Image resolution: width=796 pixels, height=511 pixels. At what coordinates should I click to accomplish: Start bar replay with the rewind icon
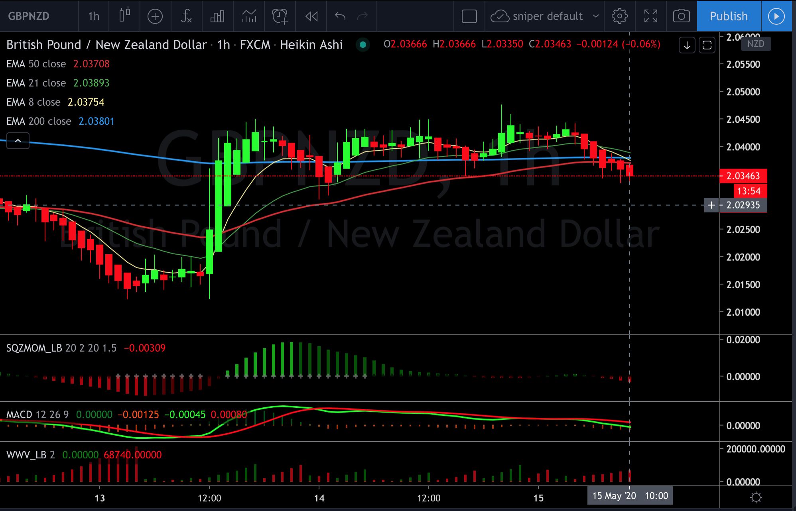coord(311,16)
